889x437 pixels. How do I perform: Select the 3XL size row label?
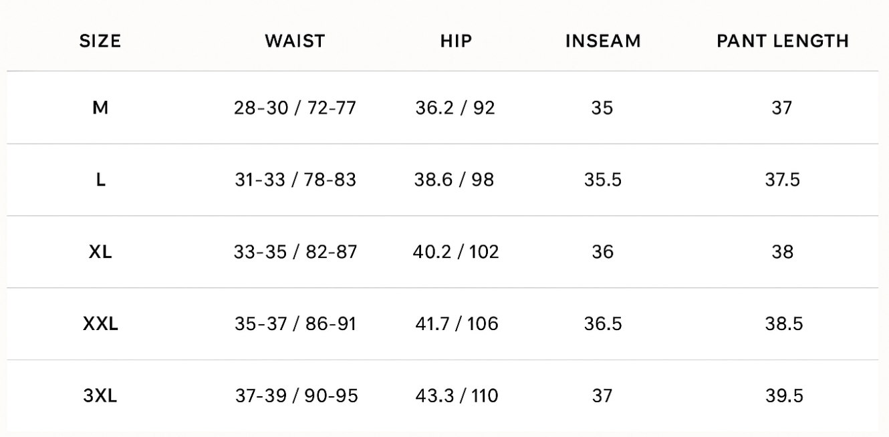click(100, 396)
